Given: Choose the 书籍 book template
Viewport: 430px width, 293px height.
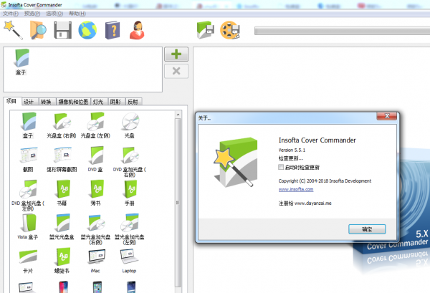Looking at the screenshot, I should click(62, 193).
